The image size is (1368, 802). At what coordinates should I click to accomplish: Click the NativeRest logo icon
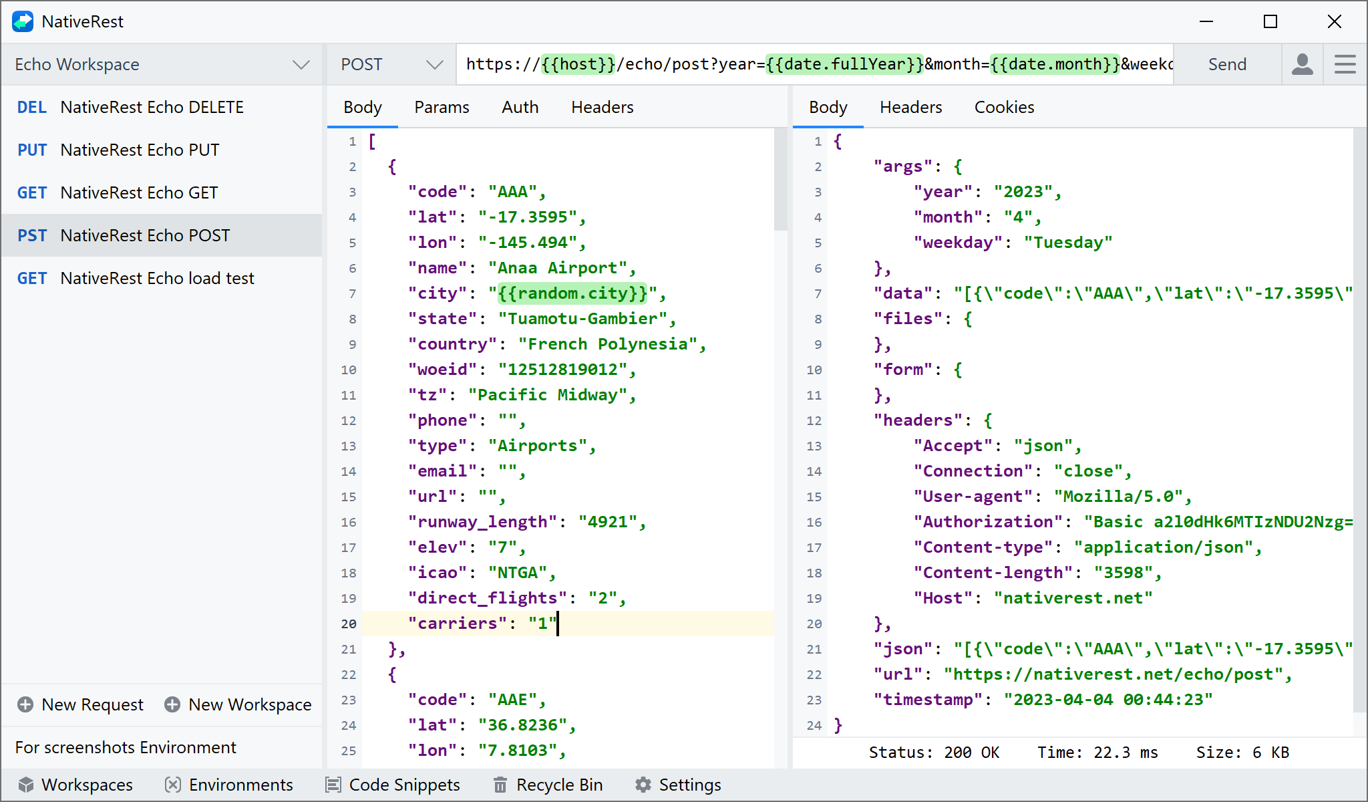(x=22, y=21)
